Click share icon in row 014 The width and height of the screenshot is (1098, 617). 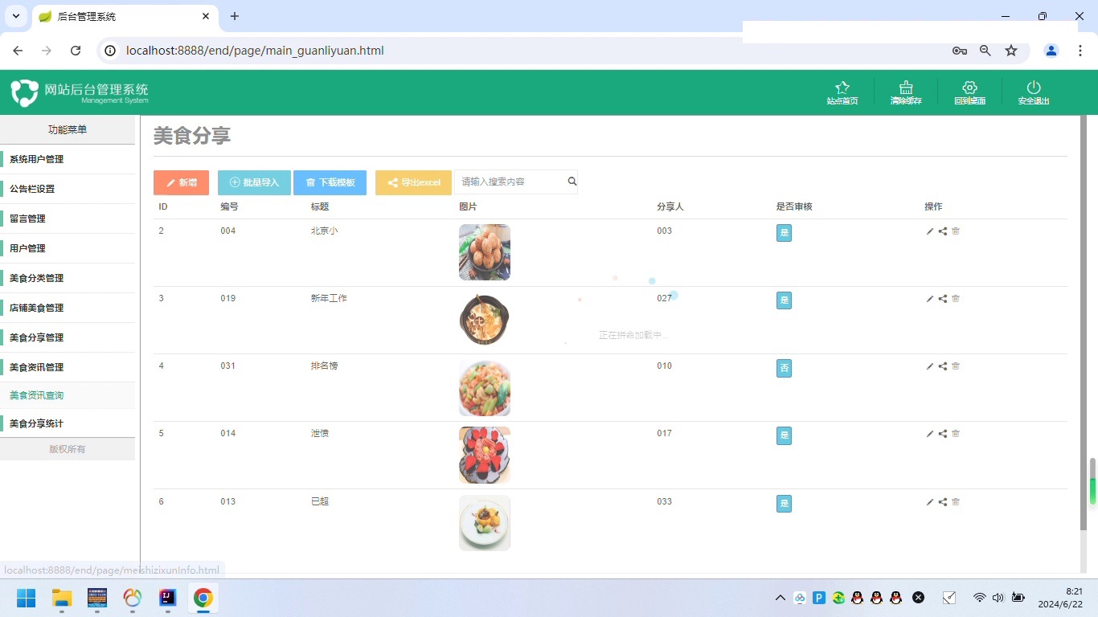click(943, 434)
